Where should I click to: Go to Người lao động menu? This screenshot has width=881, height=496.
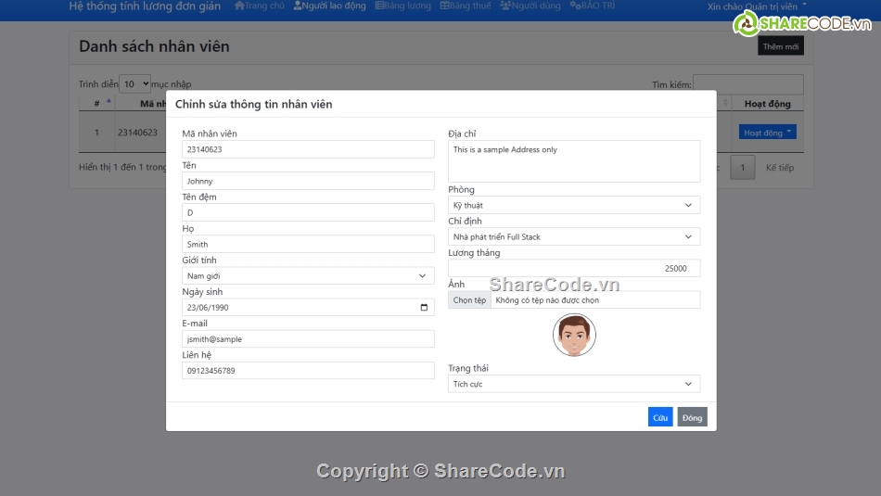(331, 6)
